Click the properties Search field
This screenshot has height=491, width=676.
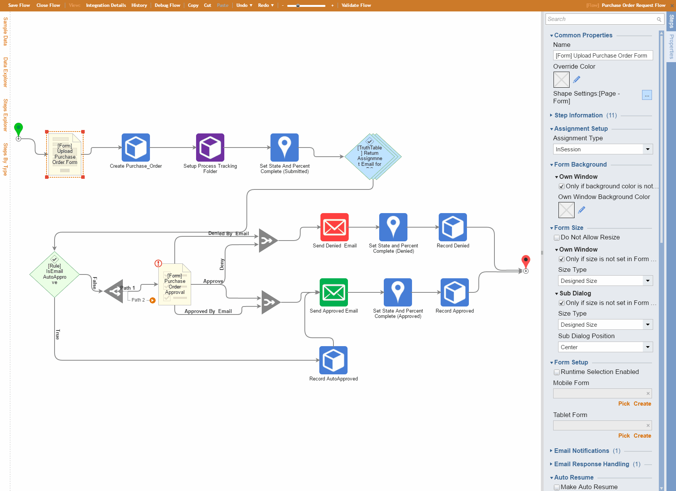(x=605, y=19)
